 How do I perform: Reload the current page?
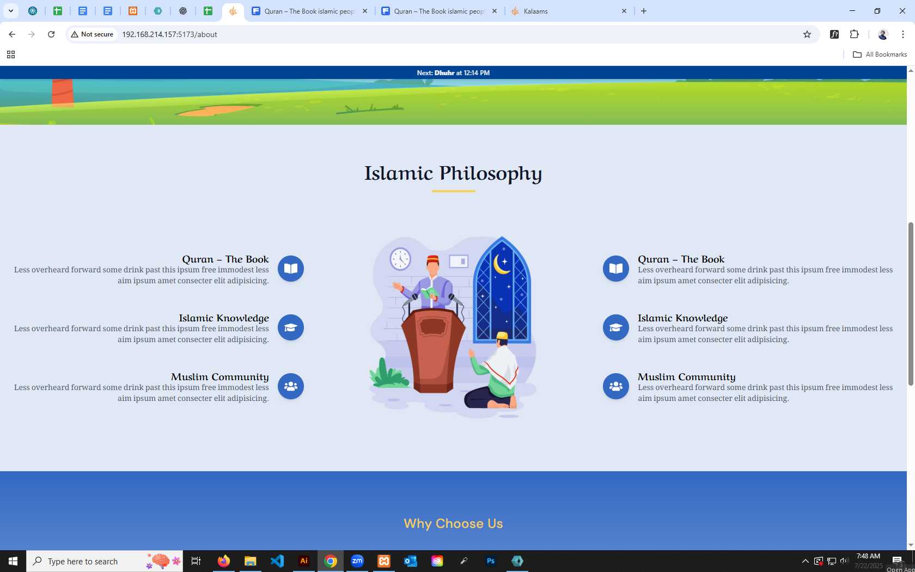click(51, 34)
